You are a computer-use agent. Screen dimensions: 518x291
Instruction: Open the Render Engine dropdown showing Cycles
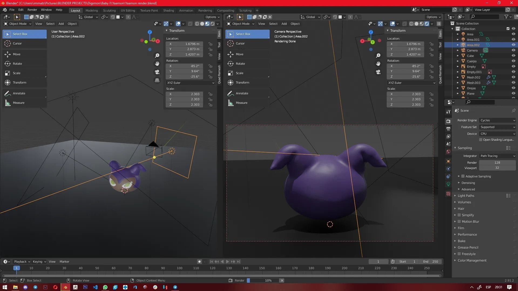click(x=497, y=120)
